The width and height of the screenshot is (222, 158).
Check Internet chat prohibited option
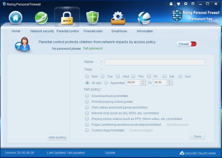point(87,113)
